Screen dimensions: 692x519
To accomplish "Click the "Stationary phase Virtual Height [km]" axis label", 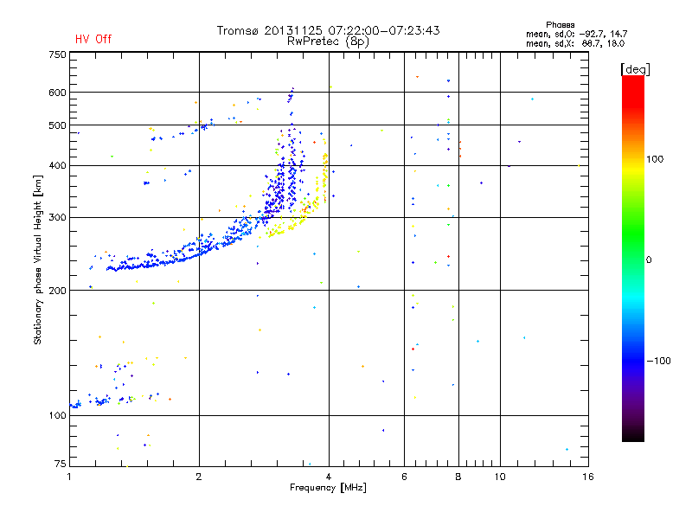I will coord(37,259).
